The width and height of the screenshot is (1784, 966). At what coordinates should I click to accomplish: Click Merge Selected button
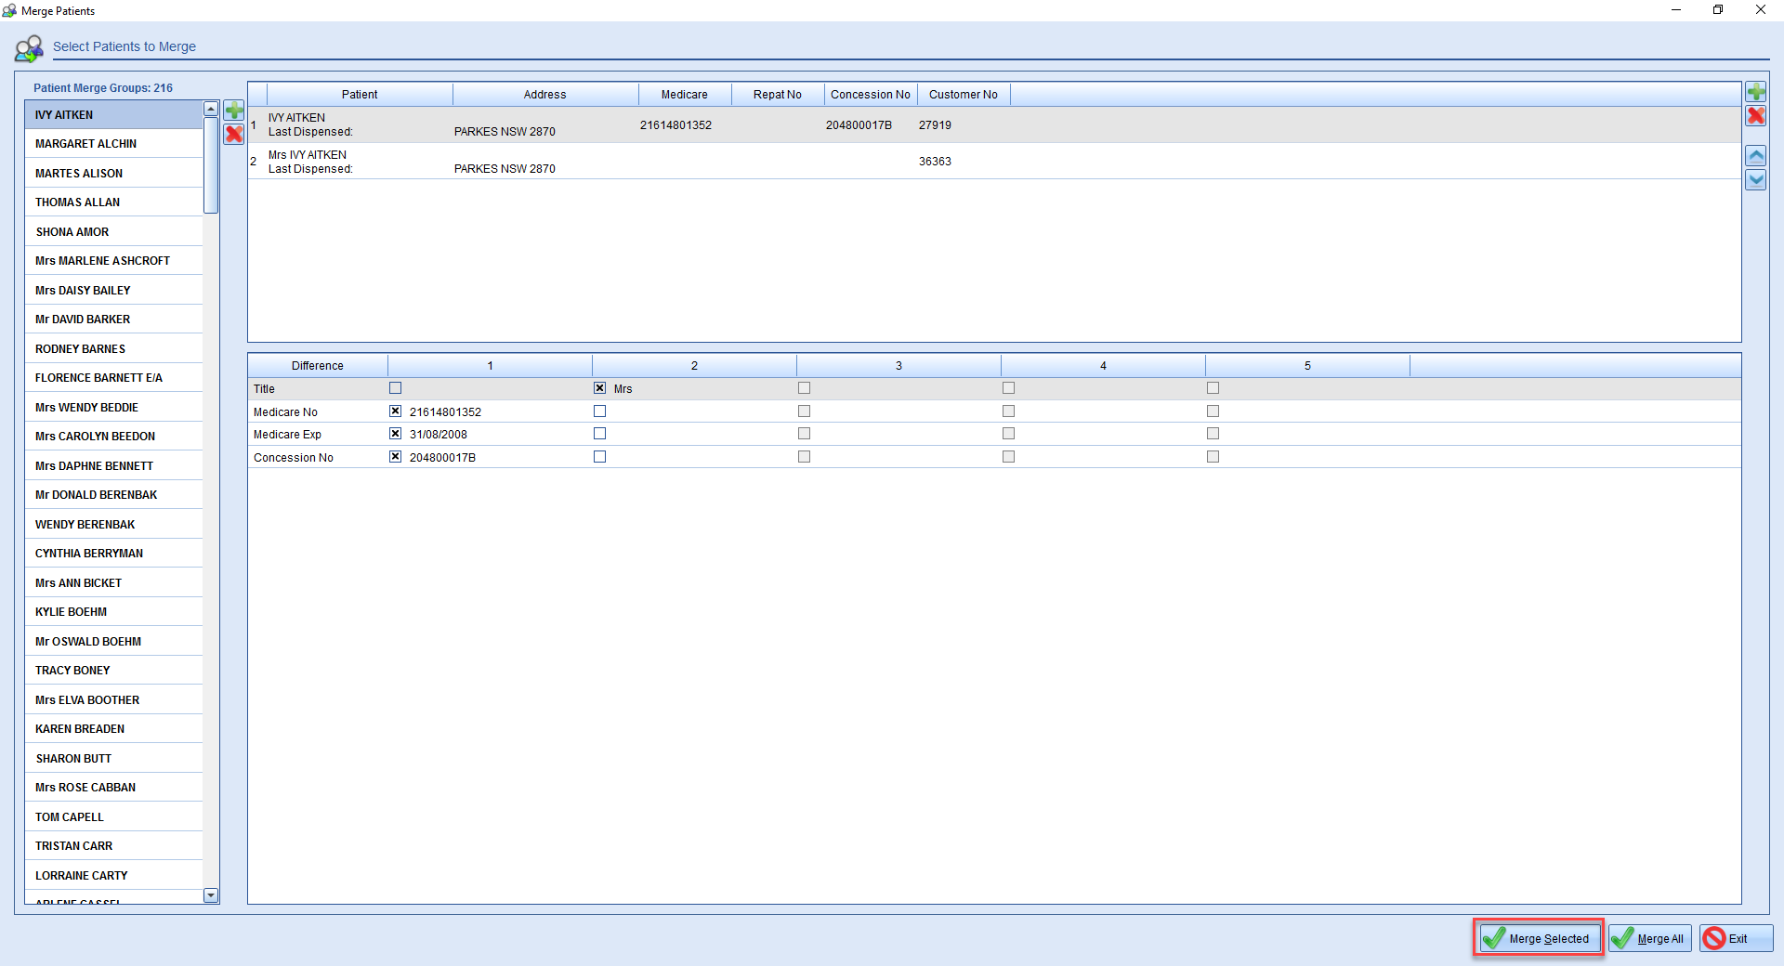(1538, 938)
